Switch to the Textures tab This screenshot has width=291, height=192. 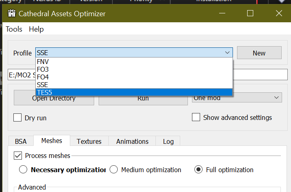(89, 141)
